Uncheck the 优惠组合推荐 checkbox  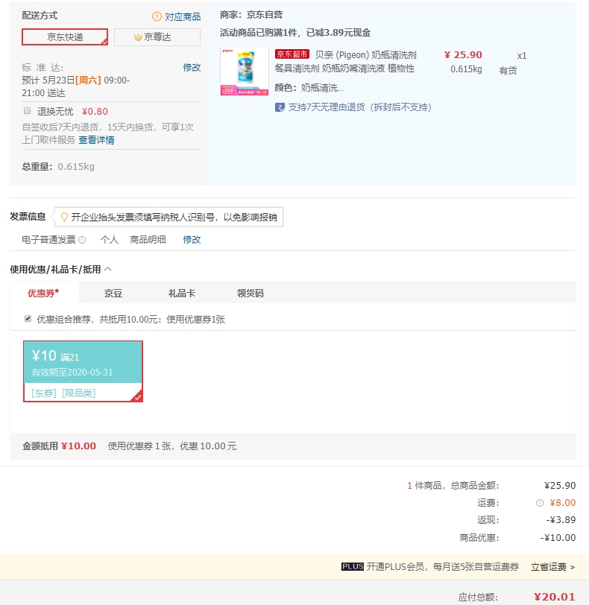coord(28,319)
